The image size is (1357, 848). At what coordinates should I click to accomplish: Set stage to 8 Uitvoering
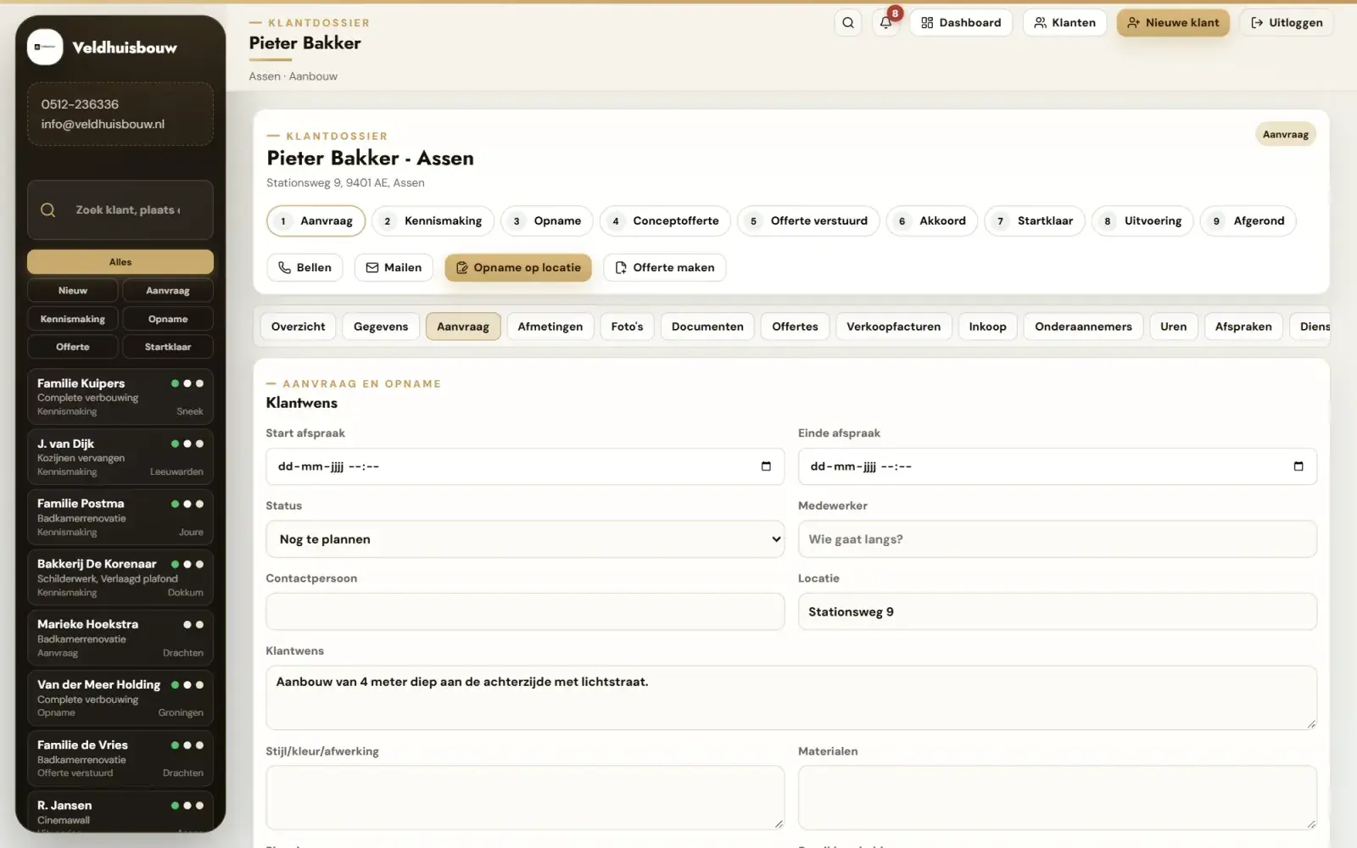[x=1142, y=220]
